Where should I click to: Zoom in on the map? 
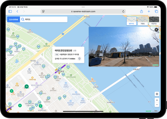pyautogui.click(x=157, y=100)
